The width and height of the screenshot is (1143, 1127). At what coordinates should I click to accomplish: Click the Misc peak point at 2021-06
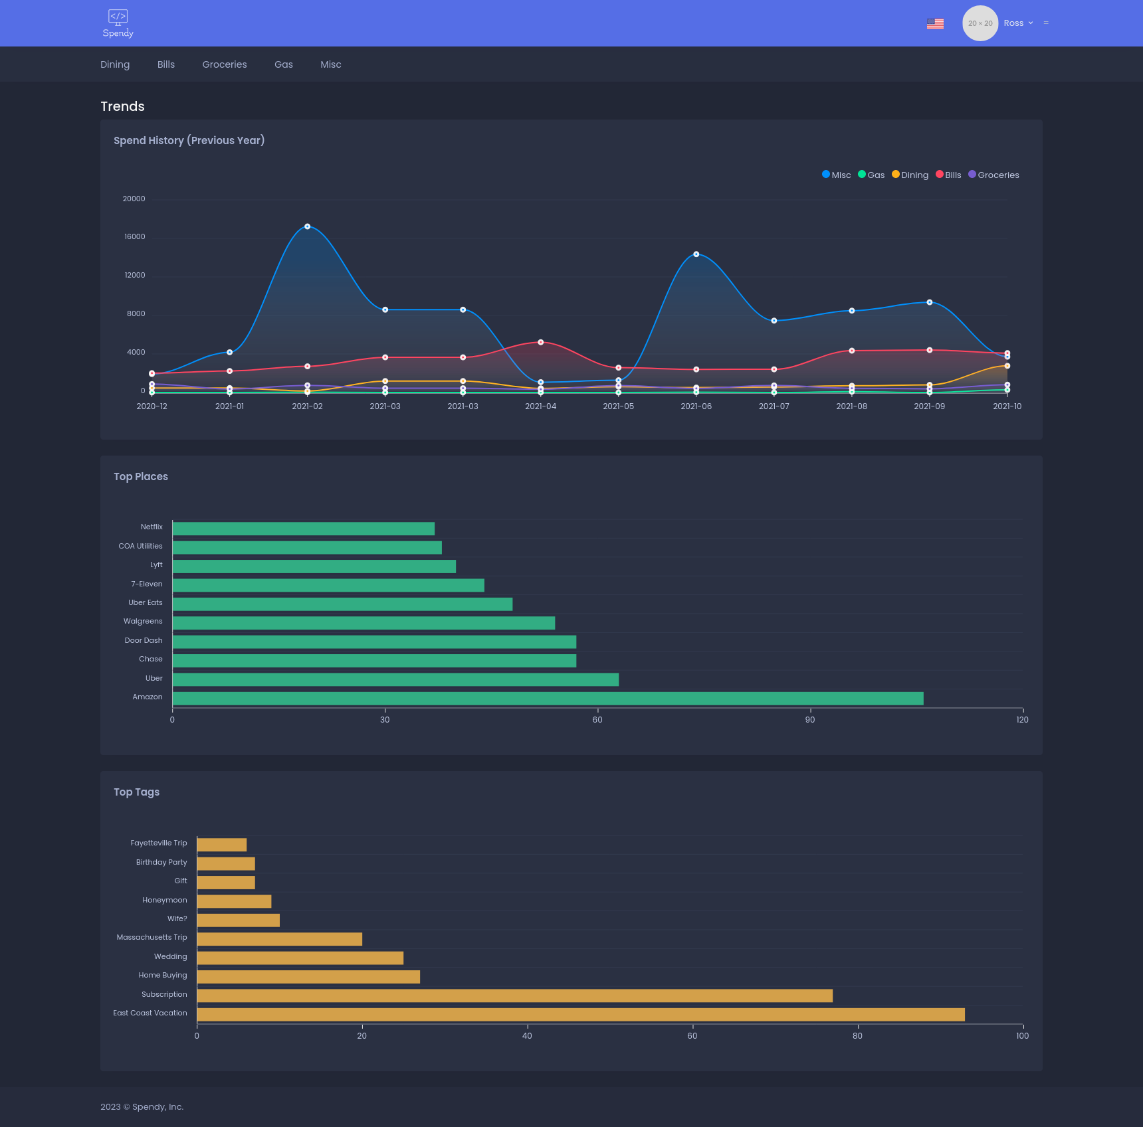[x=696, y=254]
